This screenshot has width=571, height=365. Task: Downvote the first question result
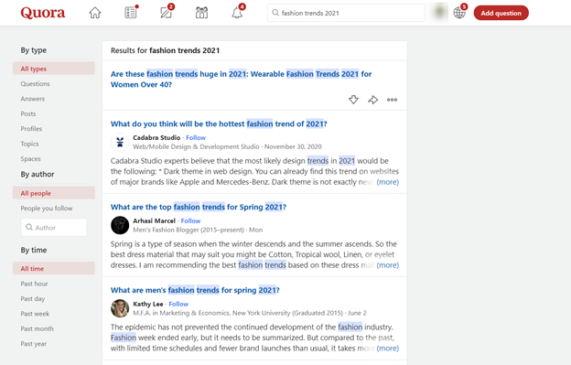coord(353,100)
